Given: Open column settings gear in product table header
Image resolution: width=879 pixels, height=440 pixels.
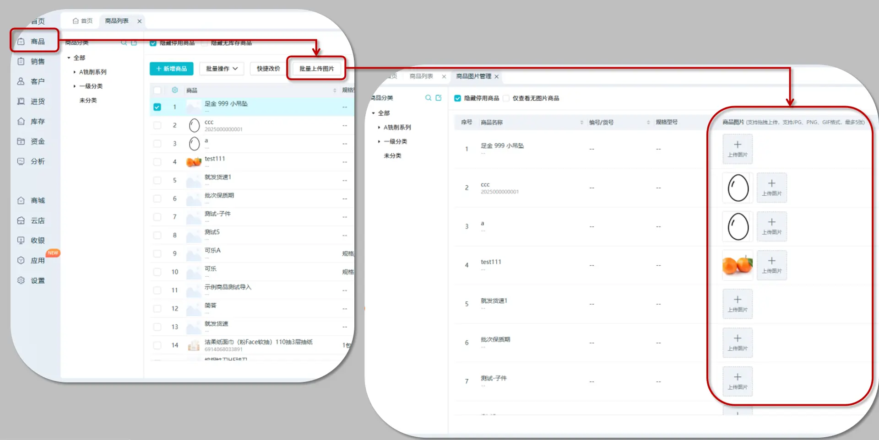Looking at the screenshot, I should pos(174,90).
